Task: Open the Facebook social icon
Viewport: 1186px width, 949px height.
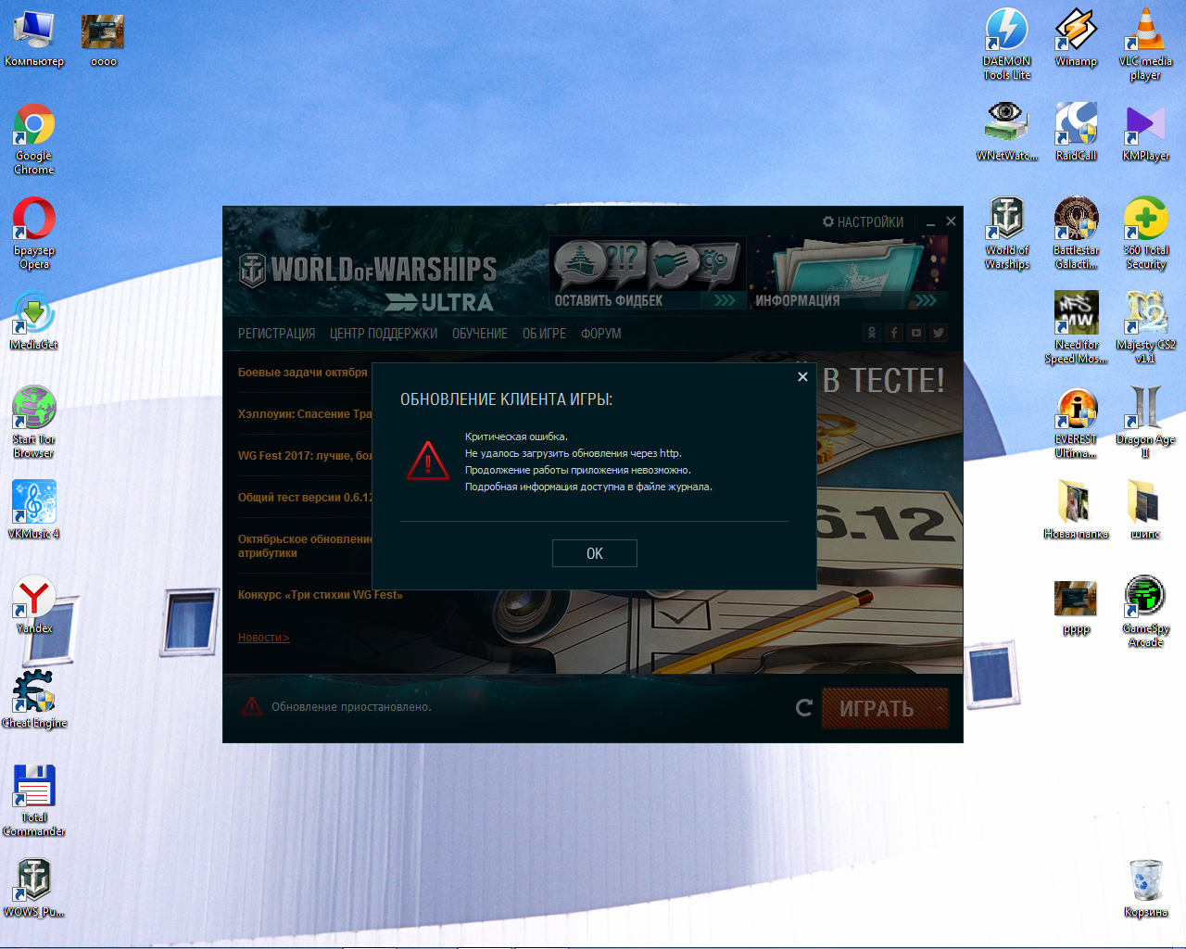Action: coord(894,333)
